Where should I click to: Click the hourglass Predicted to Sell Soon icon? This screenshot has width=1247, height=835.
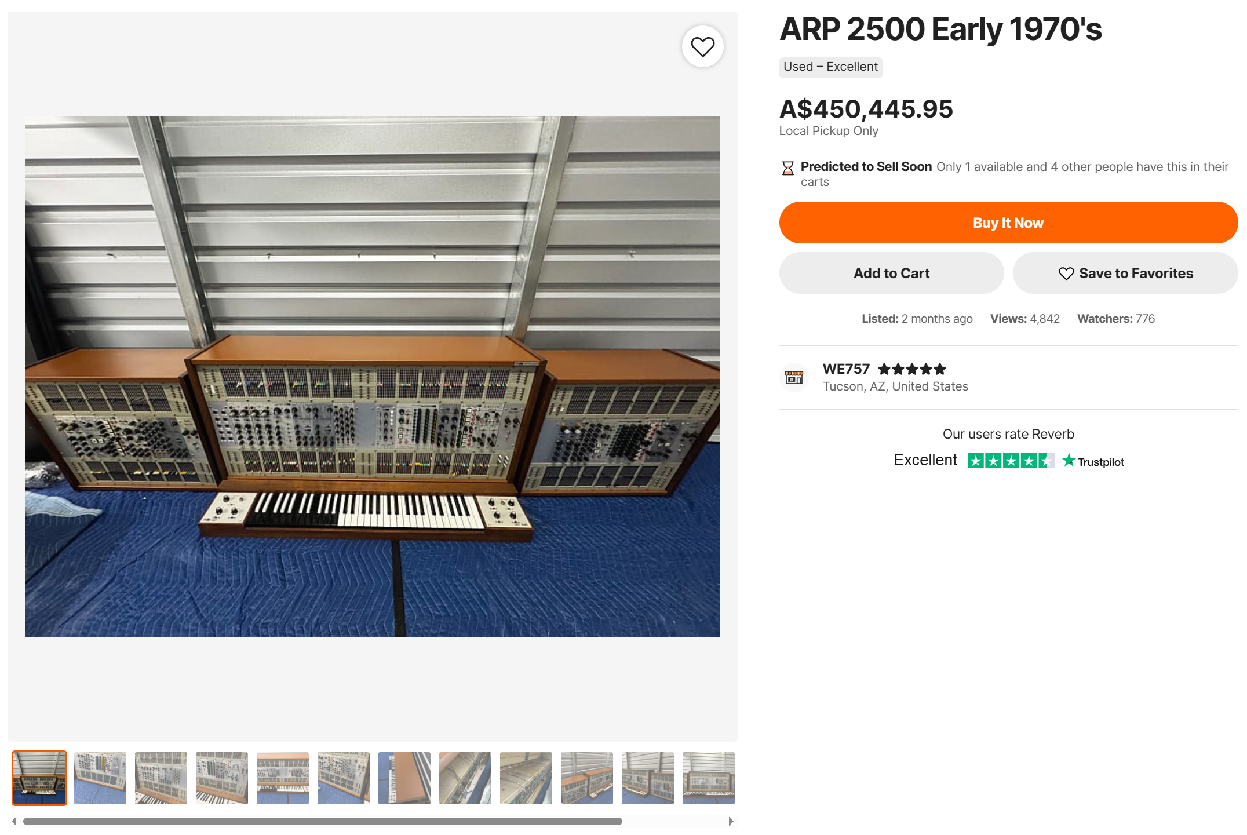click(787, 169)
